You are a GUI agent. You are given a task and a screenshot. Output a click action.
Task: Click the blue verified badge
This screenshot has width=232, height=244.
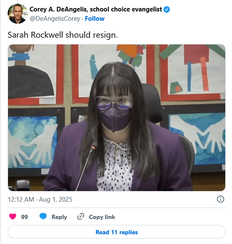pyautogui.click(x=167, y=9)
